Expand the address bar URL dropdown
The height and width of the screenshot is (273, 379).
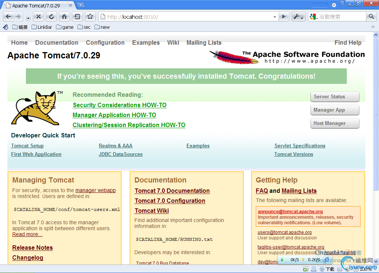(275, 17)
